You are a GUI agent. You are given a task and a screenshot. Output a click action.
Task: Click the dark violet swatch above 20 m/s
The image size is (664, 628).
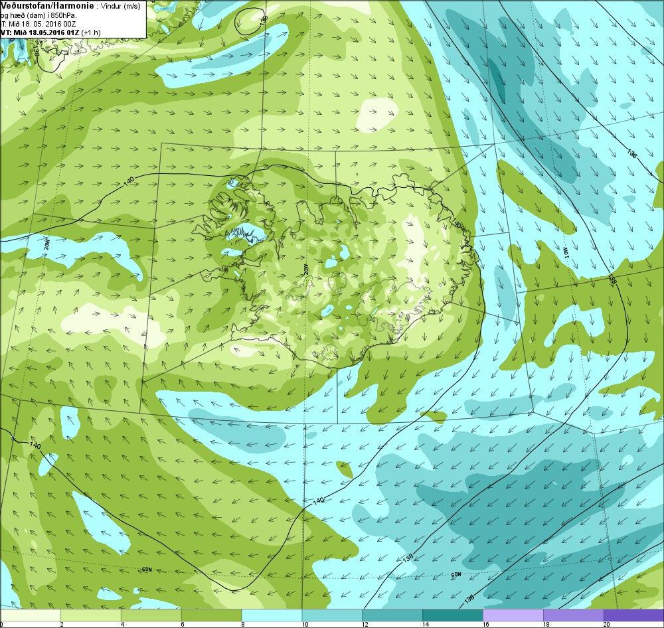point(633,615)
